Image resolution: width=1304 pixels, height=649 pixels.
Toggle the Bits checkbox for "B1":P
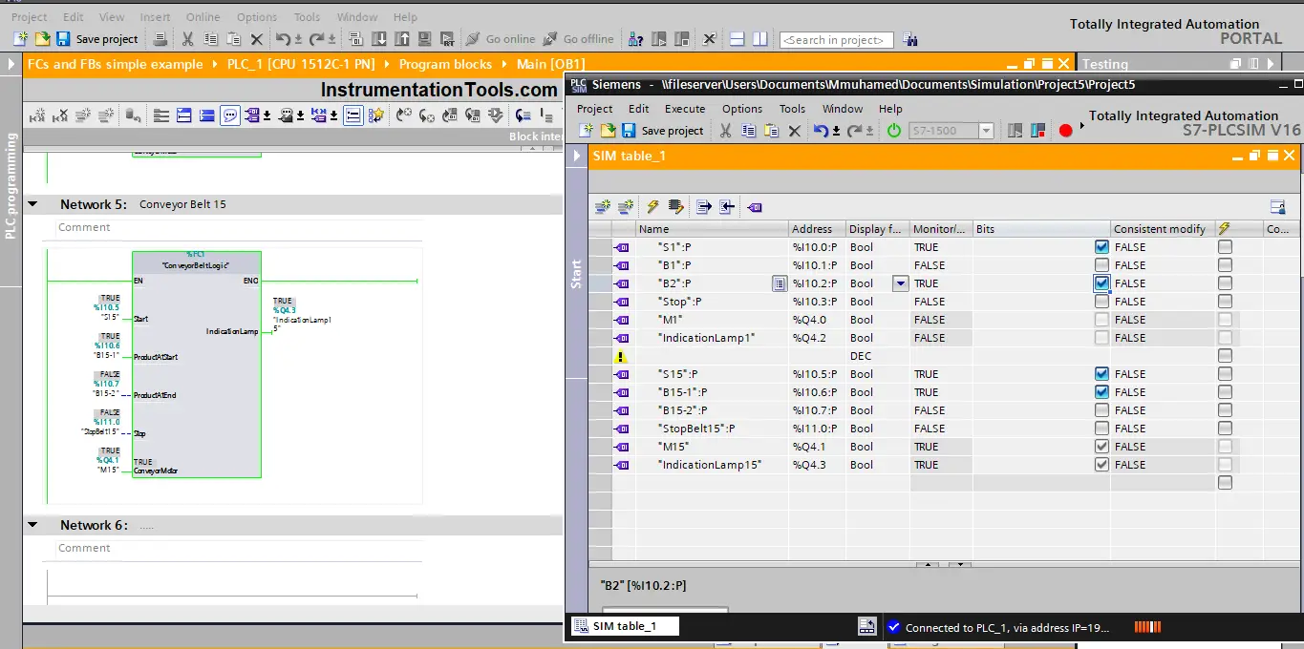(1101, 265)
